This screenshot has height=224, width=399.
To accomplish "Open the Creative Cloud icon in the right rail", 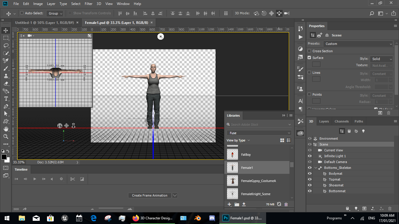I will [x=300, y=133].
